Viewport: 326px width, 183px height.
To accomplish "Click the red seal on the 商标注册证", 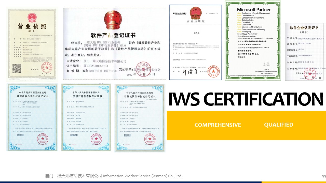I will click(213, 72).
